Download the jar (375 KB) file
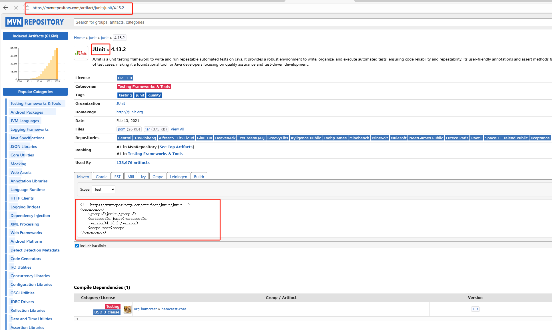 (x=156, y=129)
